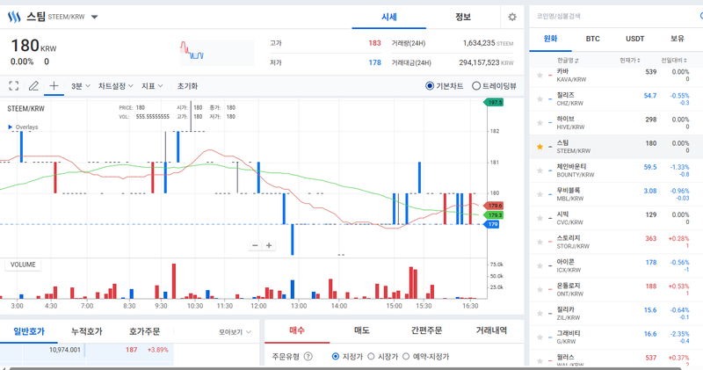Select 시장가 order type
Viewport: 703px width, 370px height.
point(371,357)
